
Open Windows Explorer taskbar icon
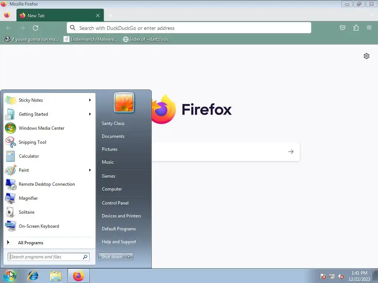pos(56,276)
